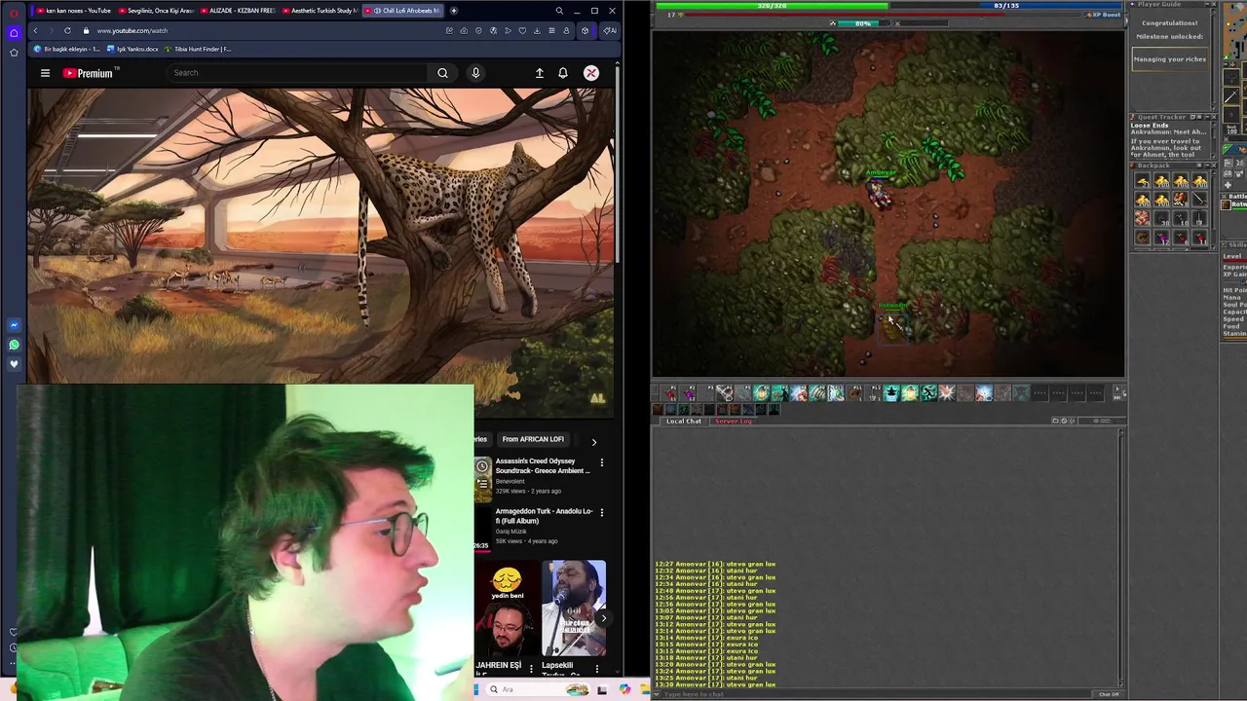Open 'Assassin's Creed Odyssey Soundtrack' video
This screenshot has width=1247, height=701.
tap(542, 465)
